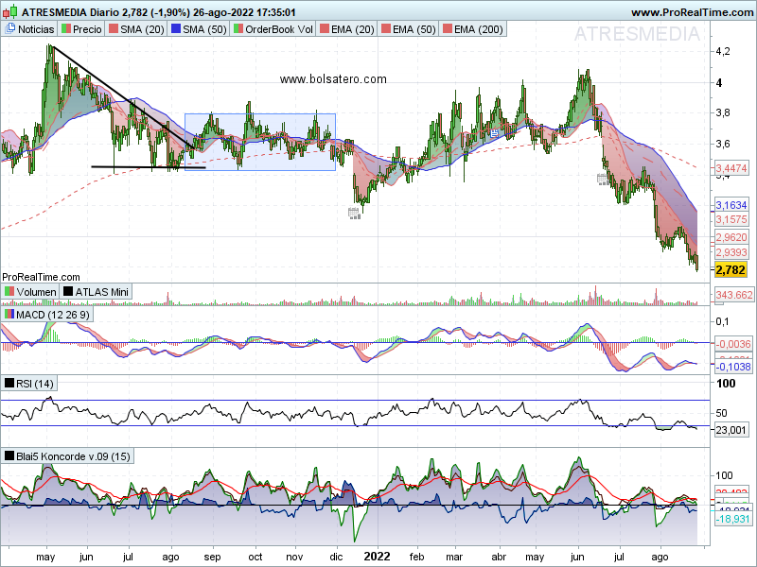Screen dimensions: 757x567
Task: Open the MACD (12 26 9) indicator label
Action: 47,315
